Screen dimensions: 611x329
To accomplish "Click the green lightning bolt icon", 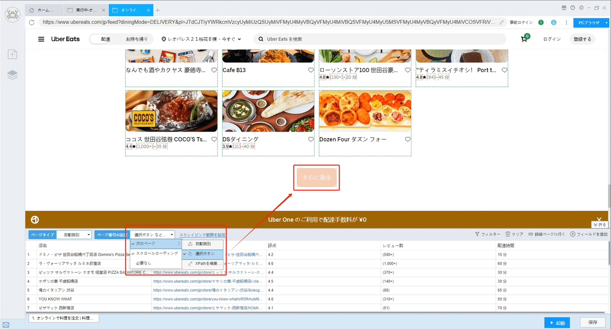I will (541, 22).
